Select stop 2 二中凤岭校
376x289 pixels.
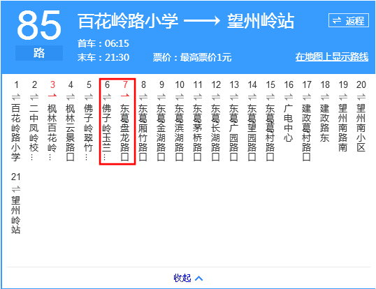point(34,132)
